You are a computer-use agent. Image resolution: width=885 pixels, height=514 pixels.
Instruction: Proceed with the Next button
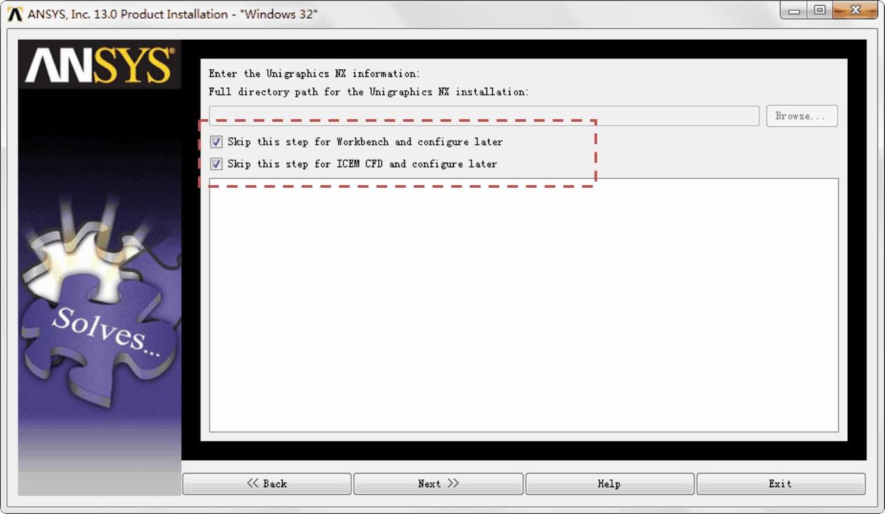coord(438,484)
